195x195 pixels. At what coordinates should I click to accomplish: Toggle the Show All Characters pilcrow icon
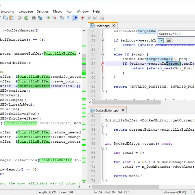tap(68, 18)
